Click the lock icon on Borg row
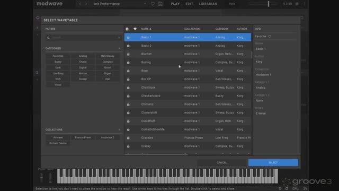 click(128, 71)
